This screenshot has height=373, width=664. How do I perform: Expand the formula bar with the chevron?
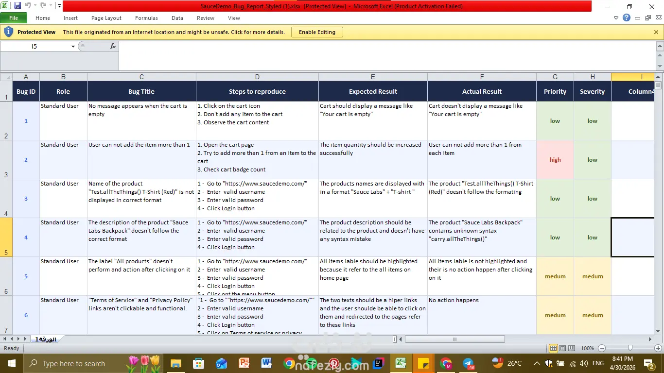click(x=660, y=46)
